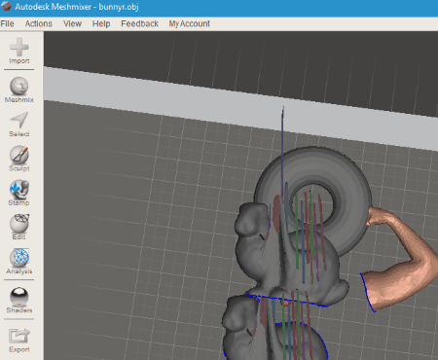The image size is (438, 360).
Task: Click the Import plus icon
Action: (19, 47)
